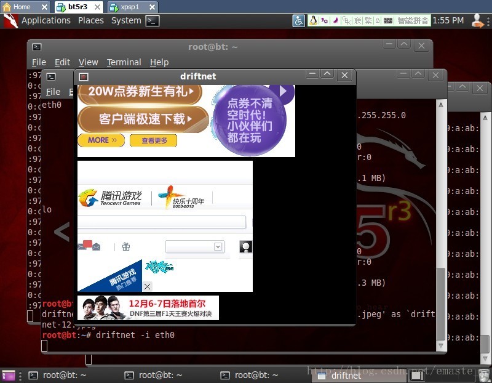
Task: Close the Home tab
Action: pos(44,7)
